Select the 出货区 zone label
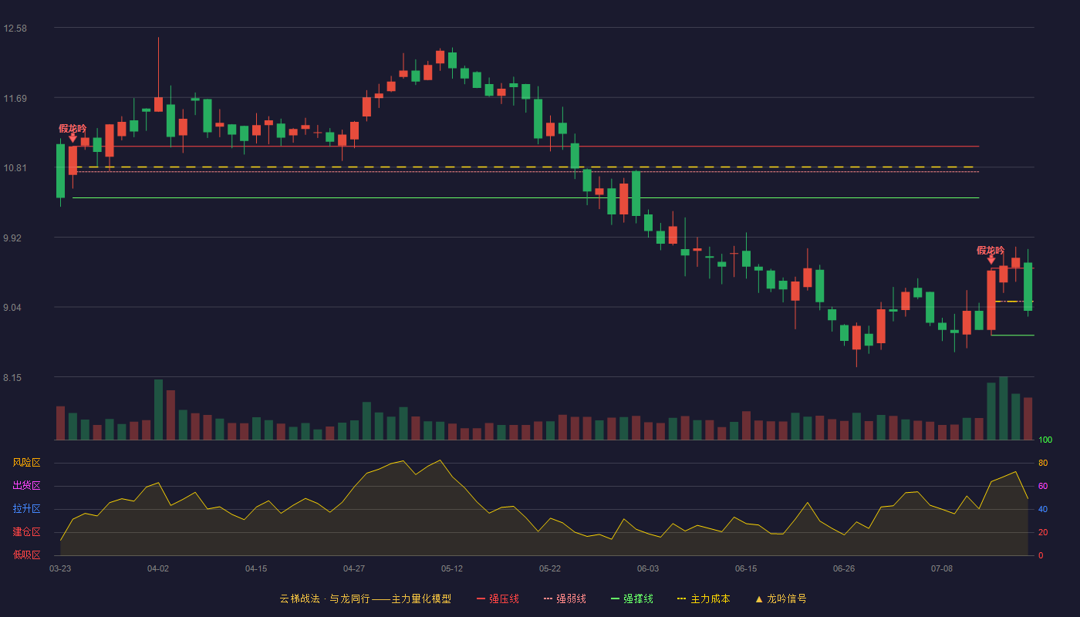The image size is (1080, 617). (26, 486)
